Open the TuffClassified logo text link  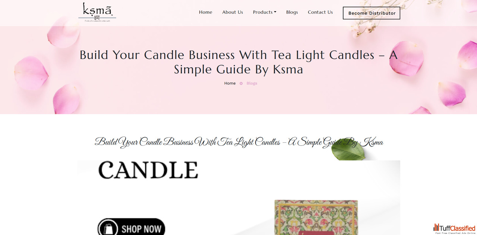pos(457,228)
